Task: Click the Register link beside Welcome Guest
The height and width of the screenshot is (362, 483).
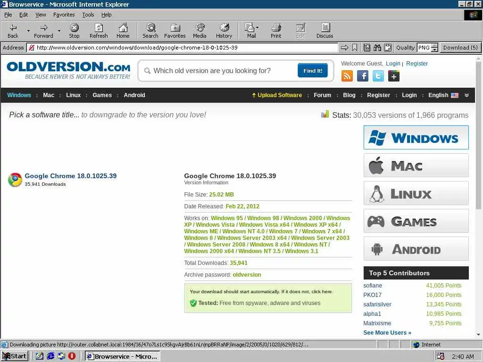Action: click(x=417, y=64)
